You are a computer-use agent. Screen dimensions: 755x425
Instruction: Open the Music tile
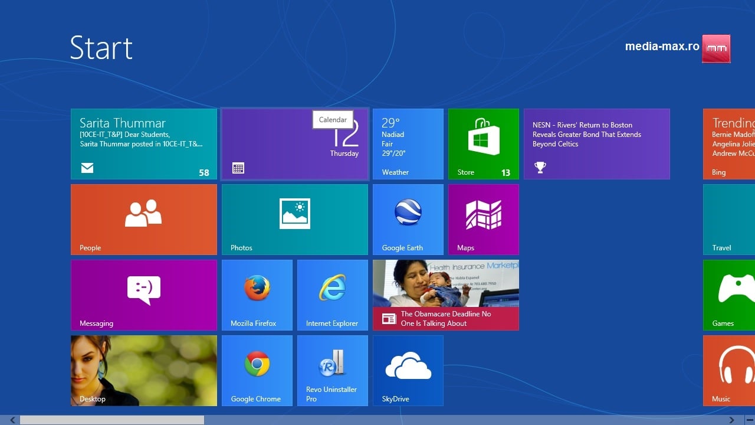pyautogui.click(x=729, y=371)
